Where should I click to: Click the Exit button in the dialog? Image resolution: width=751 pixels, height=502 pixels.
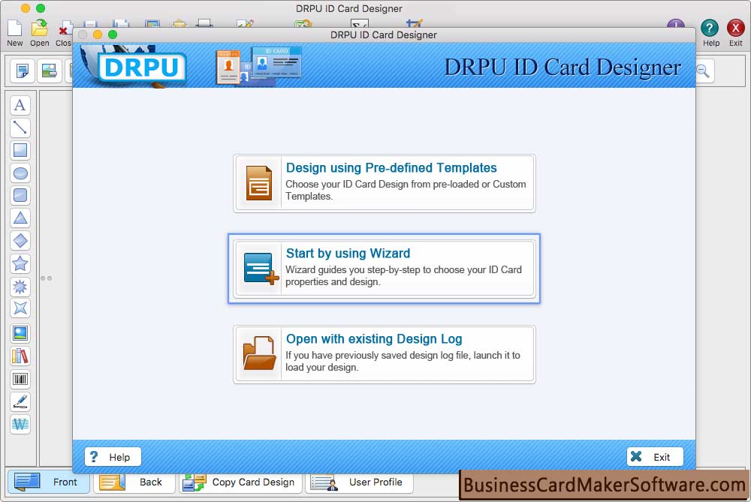[x=655, y=457]
